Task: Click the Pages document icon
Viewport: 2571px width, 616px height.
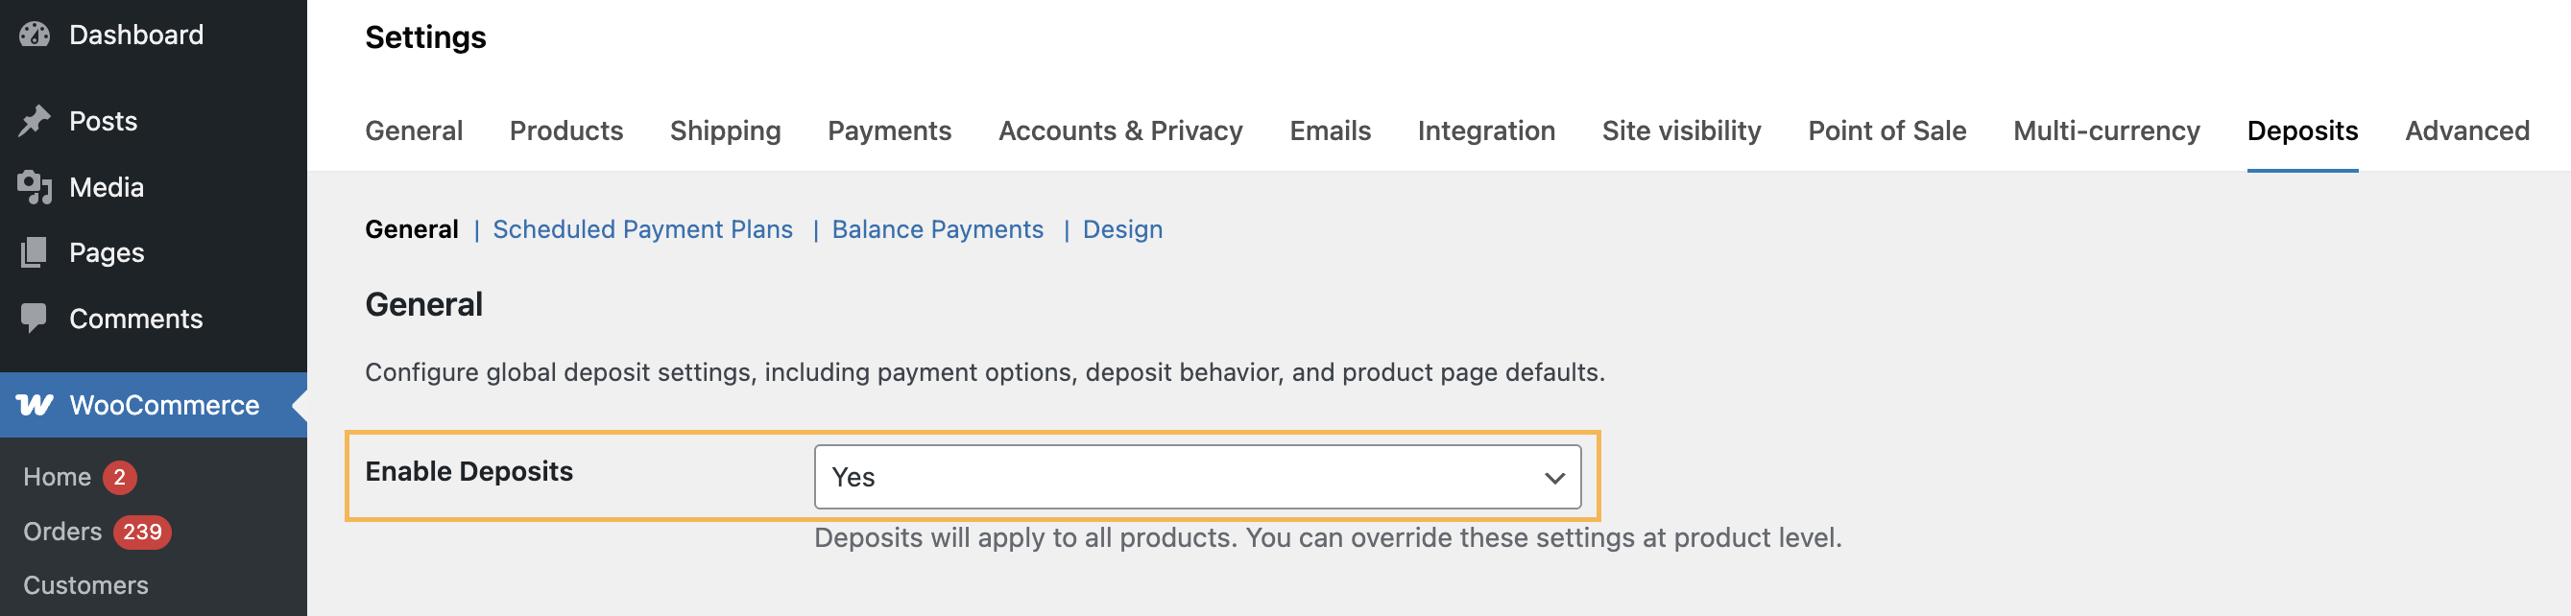Action: pyautogui.click(x=34, y=252)
